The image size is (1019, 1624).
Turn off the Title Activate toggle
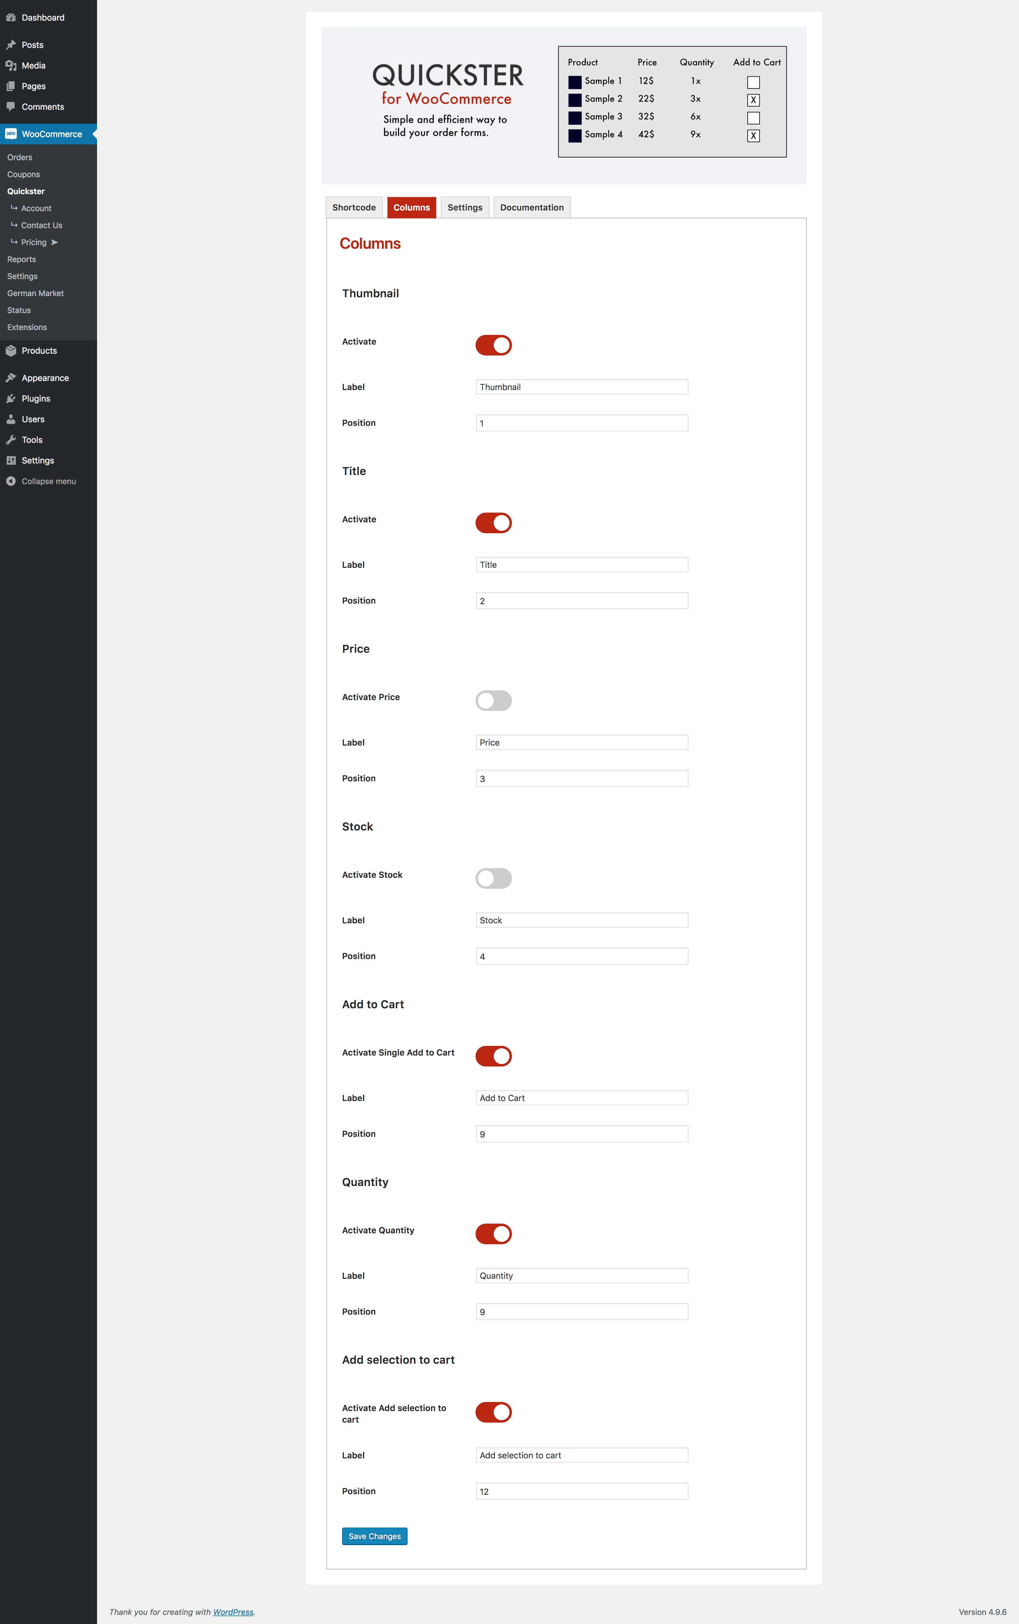[x=493, y=523]
